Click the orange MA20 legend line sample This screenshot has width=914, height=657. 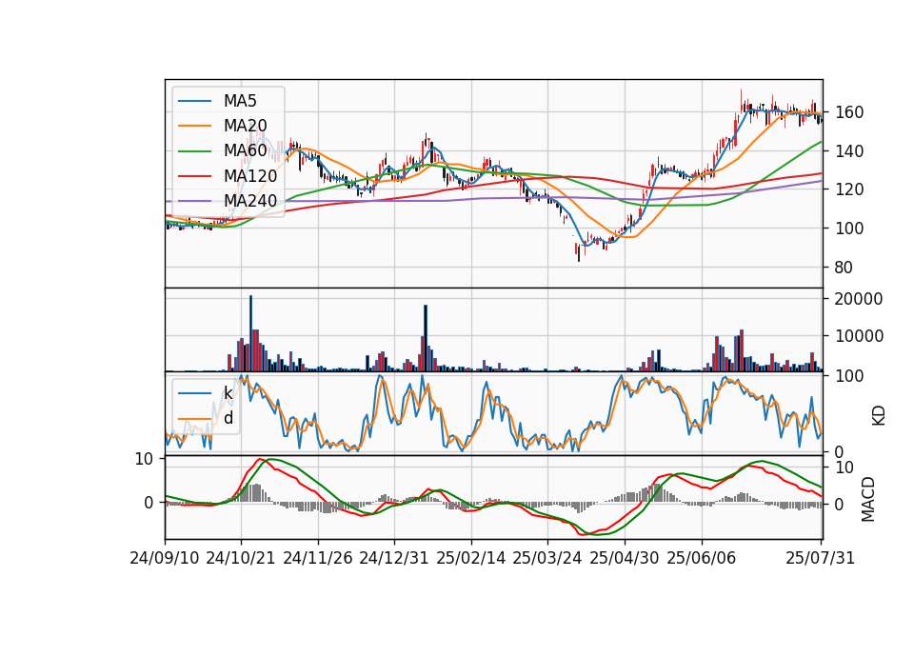coord(194,126)
